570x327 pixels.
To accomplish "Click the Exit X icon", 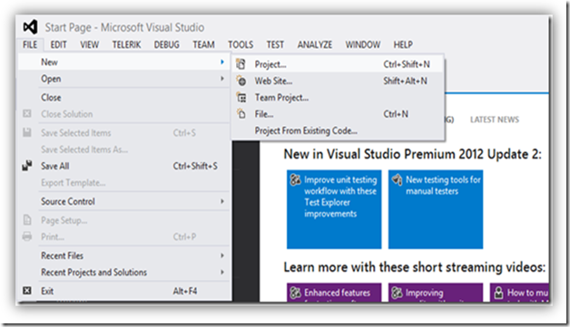I will [27, 291].
